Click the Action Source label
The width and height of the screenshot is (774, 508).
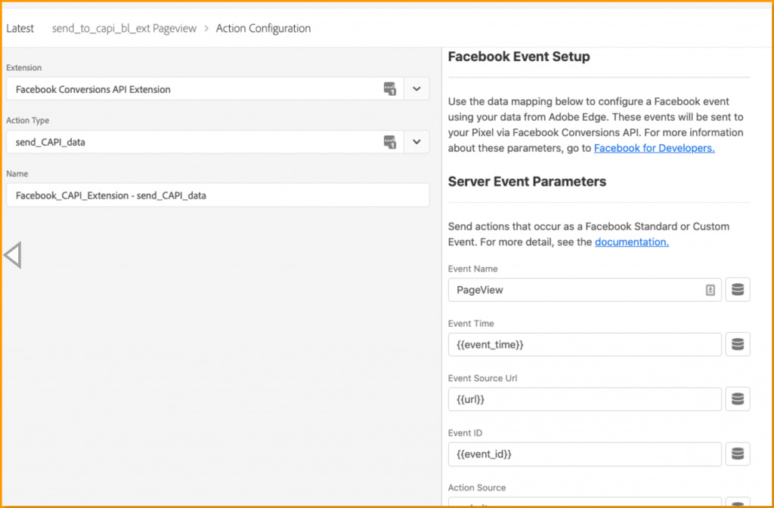point(477,488)
